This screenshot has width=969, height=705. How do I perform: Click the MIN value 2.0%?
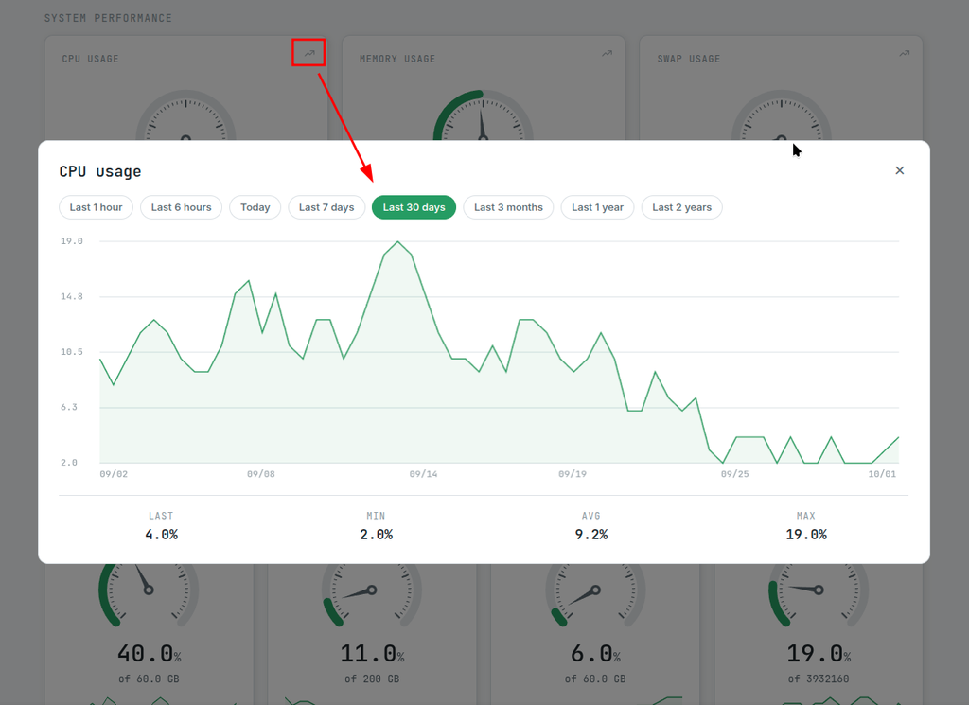[x=377, y=535]
